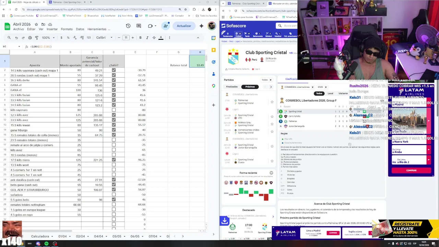
Task: Open Gemini spark assistant
Action: coord(201,26)
